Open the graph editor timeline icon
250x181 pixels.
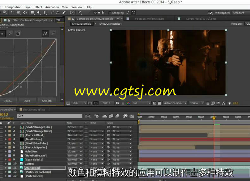coord(132,116)
